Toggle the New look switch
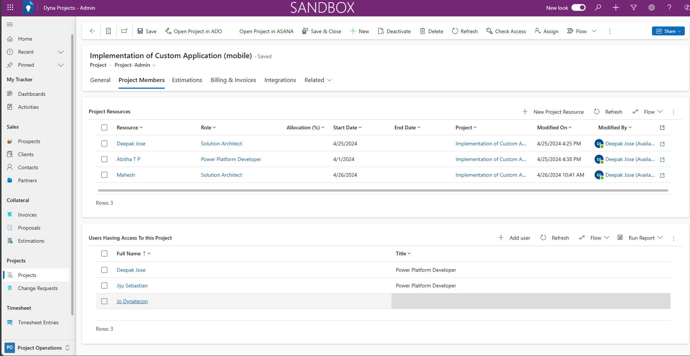 pyautogui.click(x=578, y=7)
